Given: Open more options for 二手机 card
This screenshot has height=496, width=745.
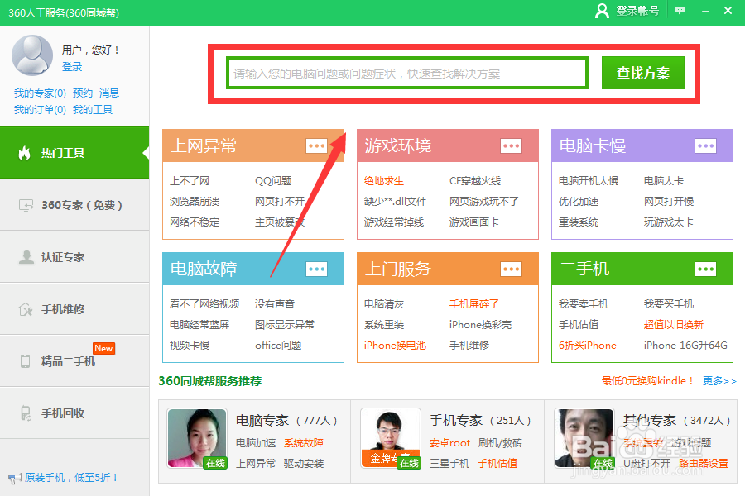Looking at the screenshot, I should [x=705, y=269].
